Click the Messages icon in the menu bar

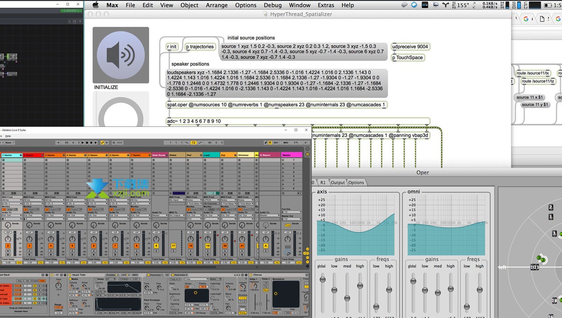coord(405,5)
